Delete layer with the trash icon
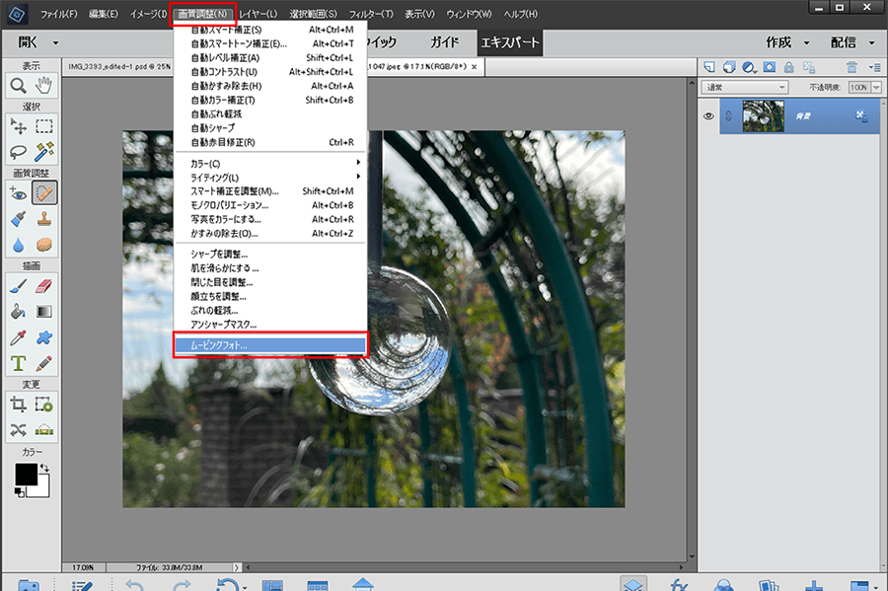 point(851,67)
